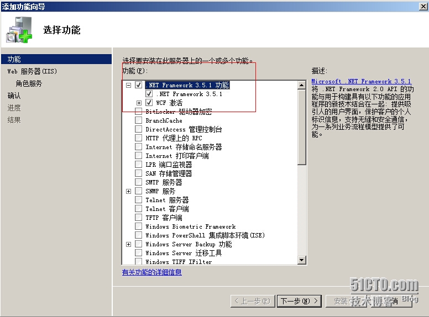Check Internet 打印客户端 checkbox

(x=138, y=156)
